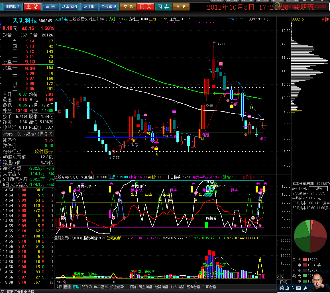
Task: Click the AAW: 9.22 indicator readout
Action: [x=235, y=19]
